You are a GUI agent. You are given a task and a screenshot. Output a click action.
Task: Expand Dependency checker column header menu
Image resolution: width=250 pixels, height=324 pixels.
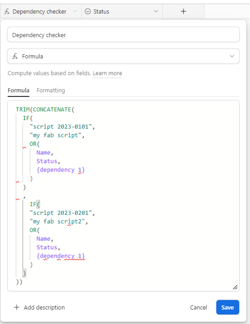(x=75, y=11)
